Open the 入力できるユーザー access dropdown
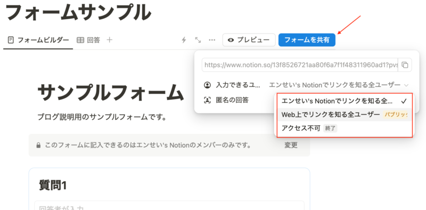Screen dimensions: 426x210 coord(339,85)
